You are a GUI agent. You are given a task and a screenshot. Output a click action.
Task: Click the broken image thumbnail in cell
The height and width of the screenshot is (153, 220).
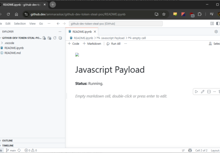[x=77, y=55]
